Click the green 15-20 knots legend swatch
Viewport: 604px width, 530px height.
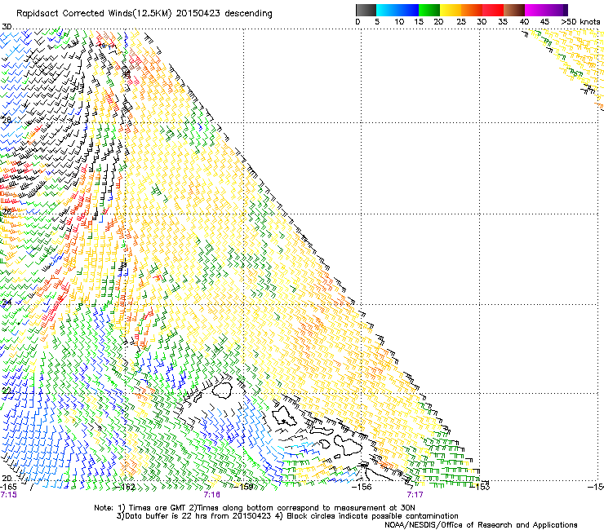[x=429, y=10]
